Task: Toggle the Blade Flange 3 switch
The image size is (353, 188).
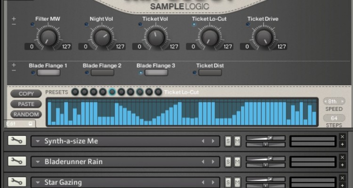Action: 156,73
